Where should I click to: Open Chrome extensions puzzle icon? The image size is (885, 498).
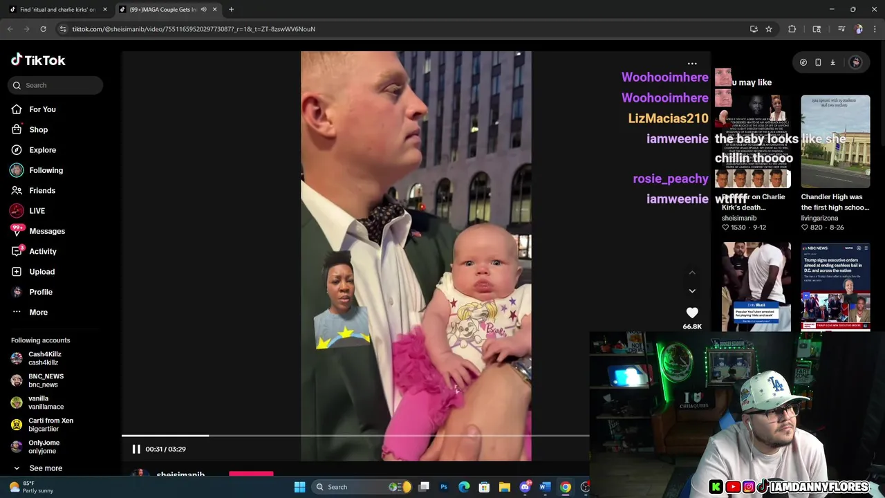[x=792, y=29]
